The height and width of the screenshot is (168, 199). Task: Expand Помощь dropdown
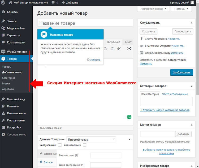[181, 9]
